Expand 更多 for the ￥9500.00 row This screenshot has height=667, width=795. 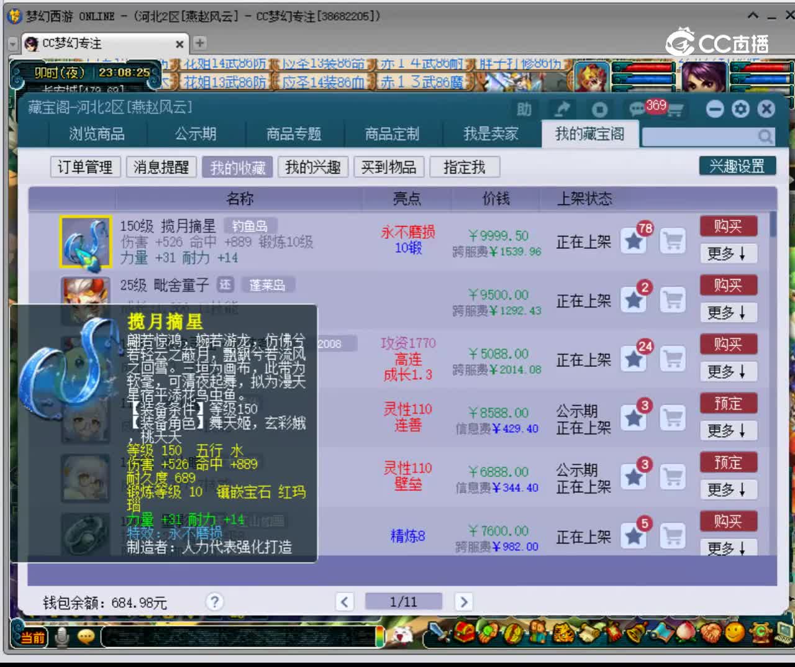(x=729, y=312)
